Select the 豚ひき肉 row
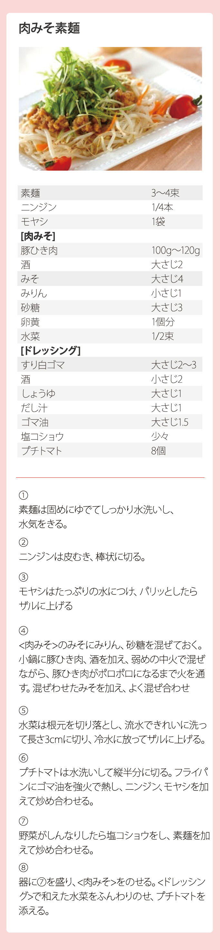 click(110, 250)
